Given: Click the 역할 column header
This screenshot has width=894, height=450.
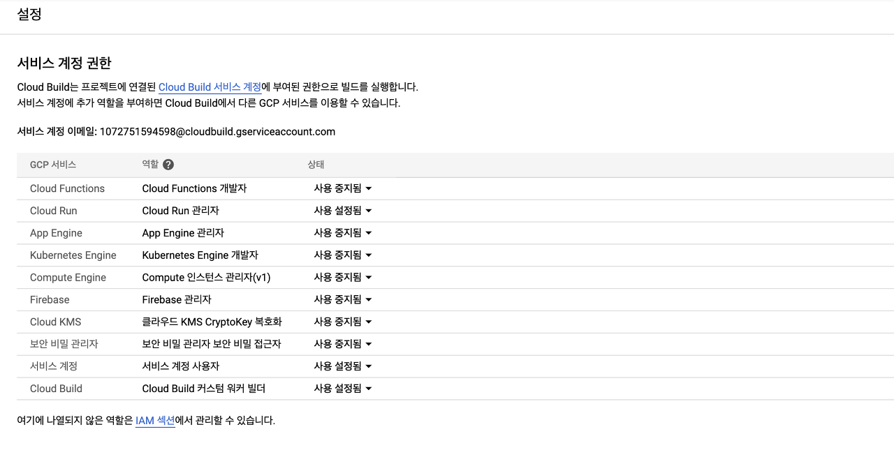Looking at the screenshot, I should click(150, 165).
